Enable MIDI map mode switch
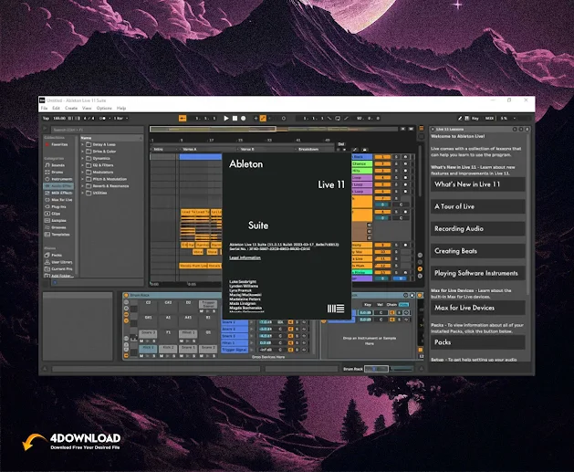Screen dimensions: 574x472 coord(489,119)
